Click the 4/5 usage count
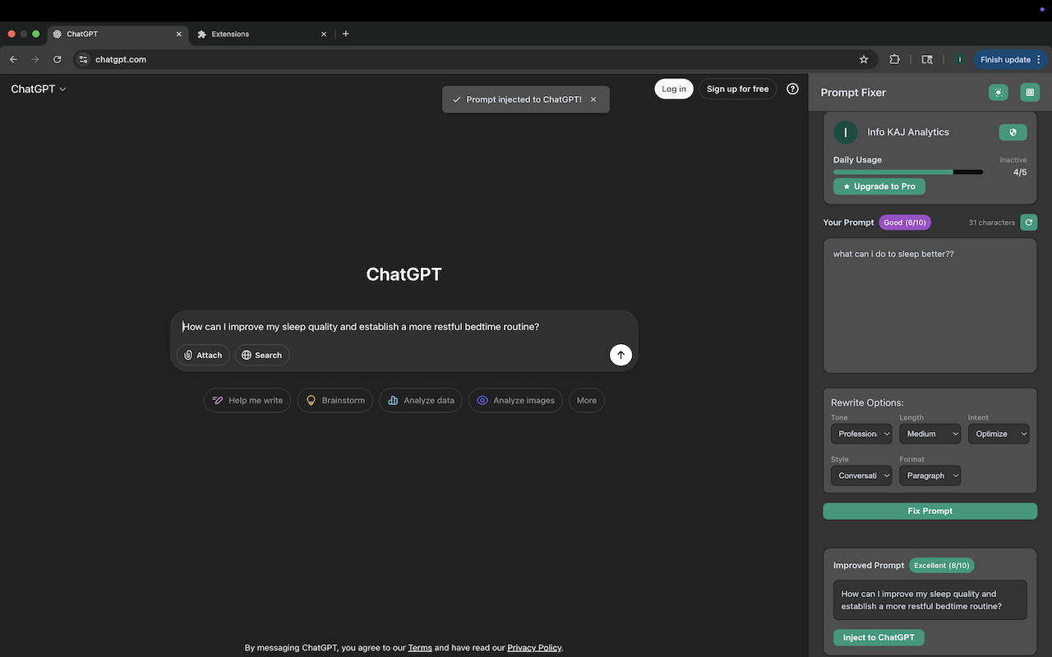1052x657 pixels. click(x=1019, y=172)
